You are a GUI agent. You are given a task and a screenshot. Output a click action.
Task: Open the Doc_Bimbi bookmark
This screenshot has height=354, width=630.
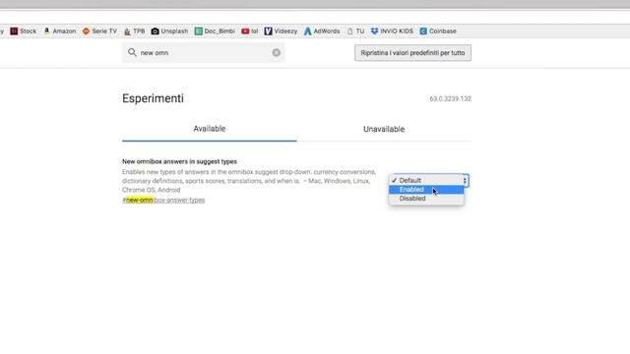215,30
